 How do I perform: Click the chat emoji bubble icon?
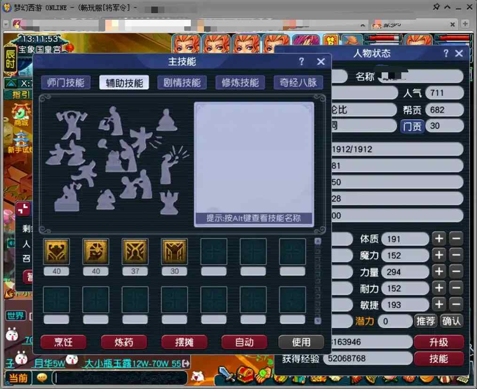point(42,378)
